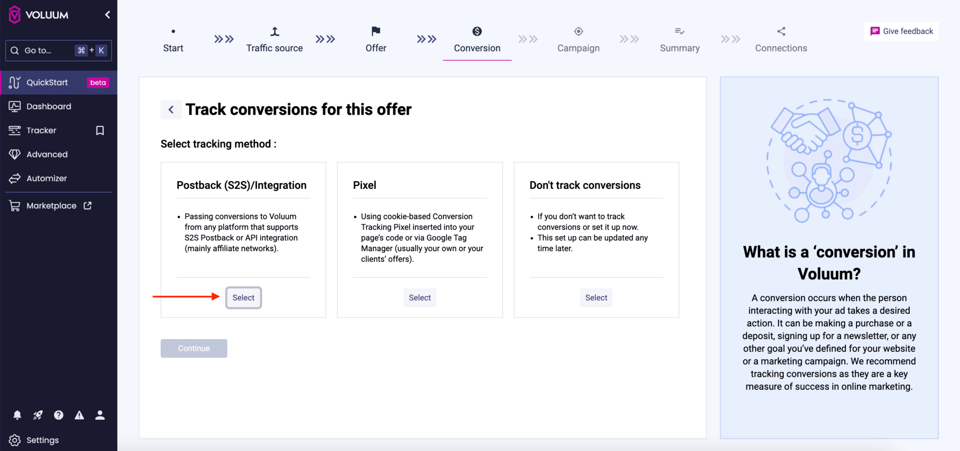The height and width of the screenshot is (451, 960).
Task: Open help via the question mark icon
Action: coord(59,415)
